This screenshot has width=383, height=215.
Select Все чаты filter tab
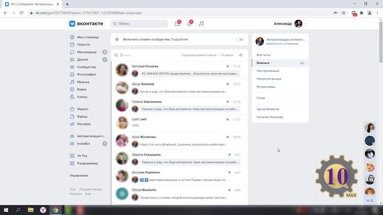coord(263,55)
